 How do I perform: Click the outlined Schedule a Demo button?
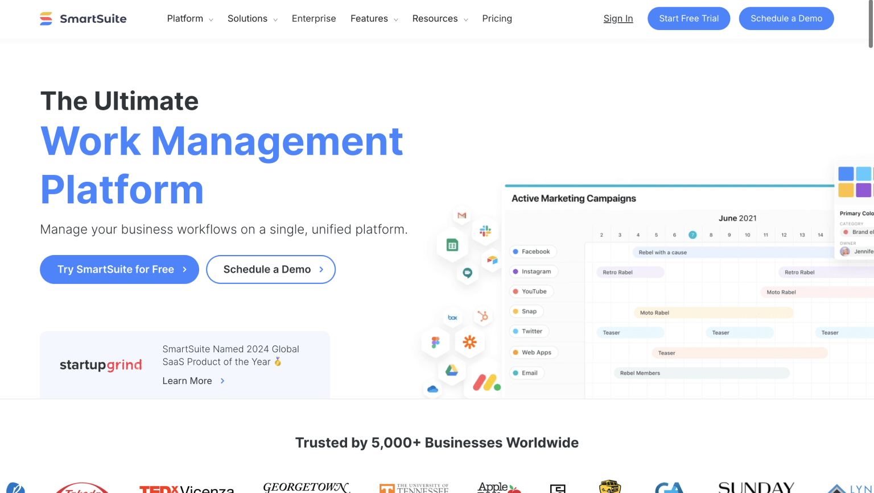click(x=271, y=269)
